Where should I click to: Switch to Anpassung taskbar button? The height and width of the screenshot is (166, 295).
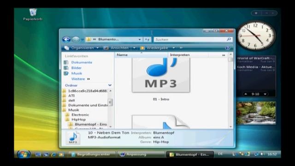pyautogui.click(x=141, y=154)
